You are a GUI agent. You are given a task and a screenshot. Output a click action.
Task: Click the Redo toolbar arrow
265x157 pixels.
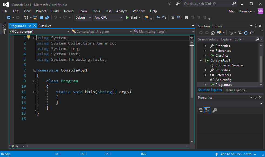(65, 18)
